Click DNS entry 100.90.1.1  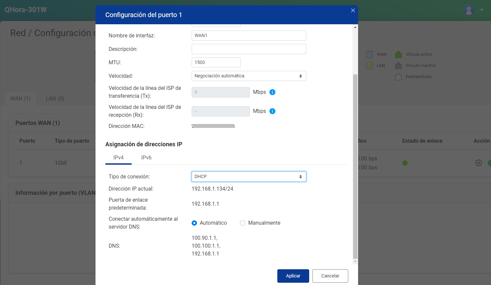pyautogui.click(x=204, y=238)
